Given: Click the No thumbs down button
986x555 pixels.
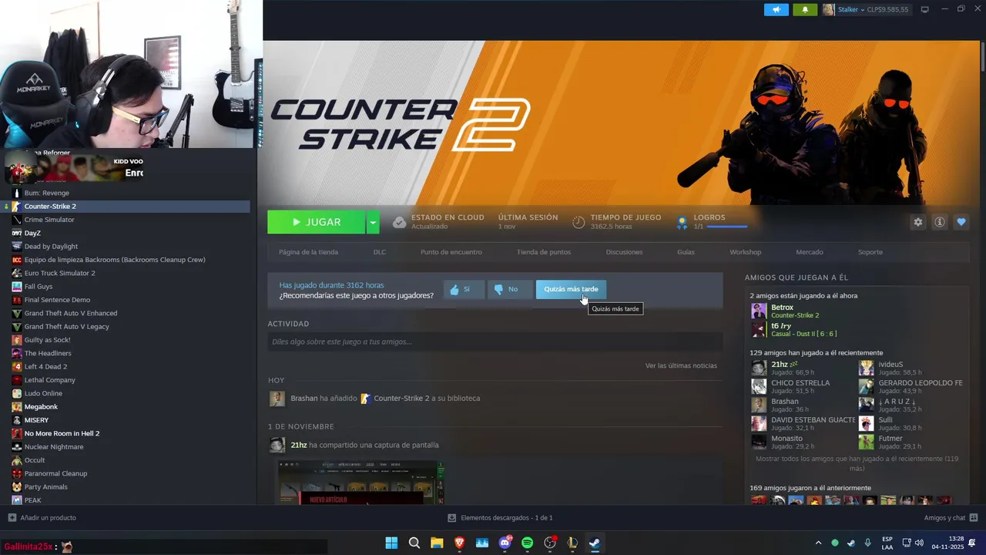Looking at the screenshot, I should pos(509,289).
